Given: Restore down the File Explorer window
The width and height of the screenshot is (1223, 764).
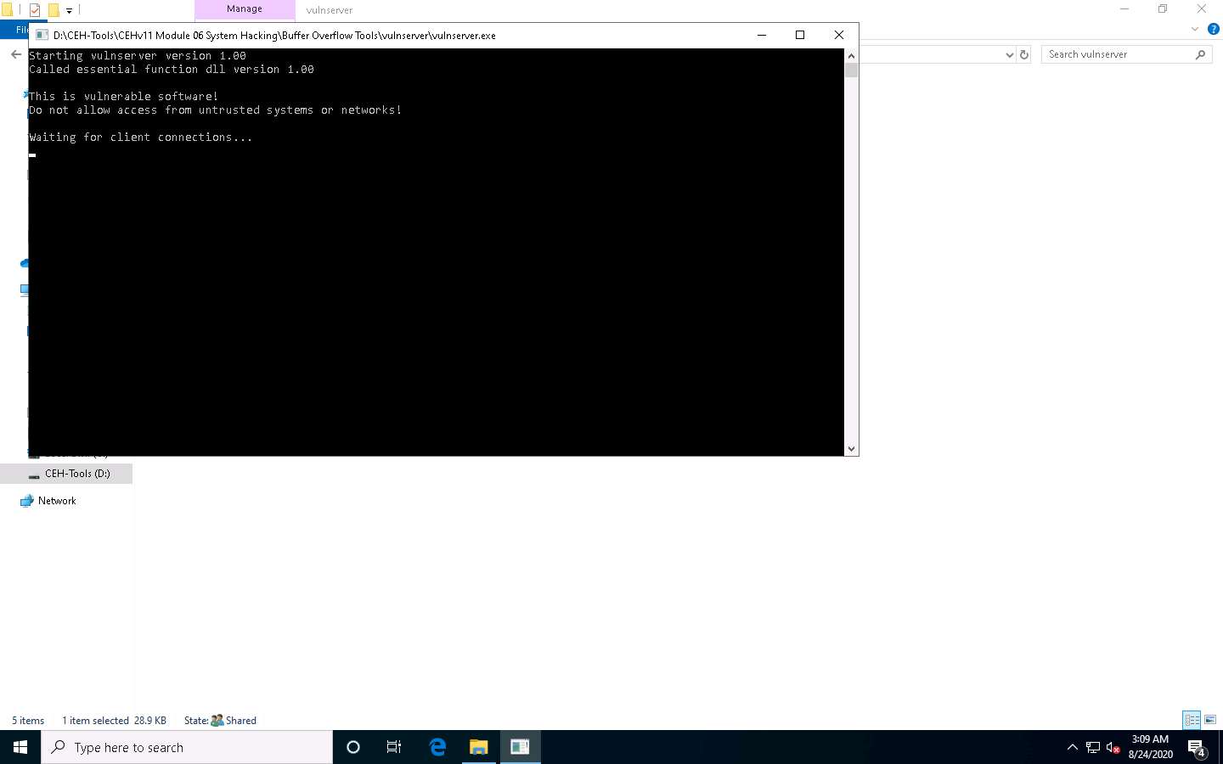Looking at the screenshot, I should click(1163, 8).
